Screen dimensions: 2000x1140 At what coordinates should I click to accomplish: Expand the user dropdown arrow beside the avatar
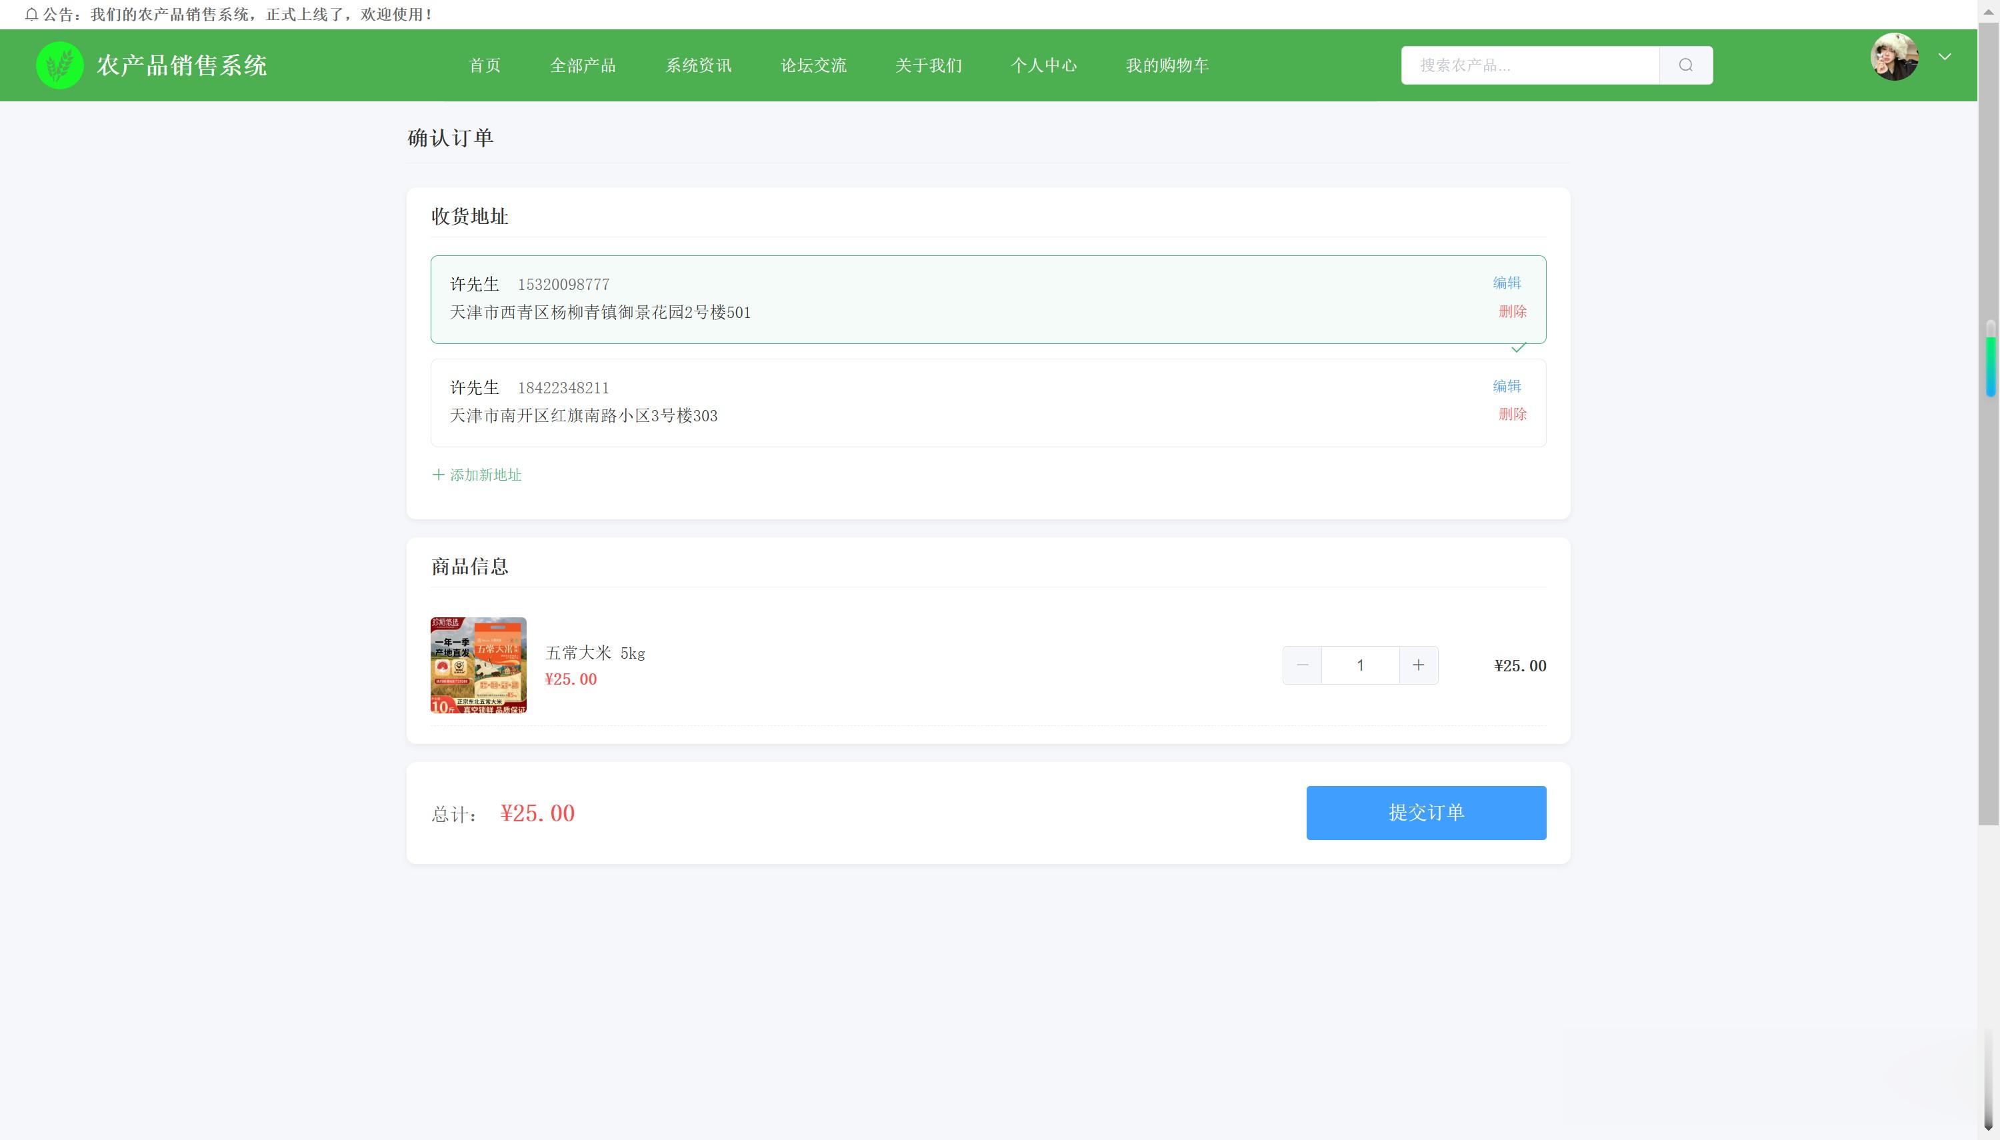(1945, 57)
